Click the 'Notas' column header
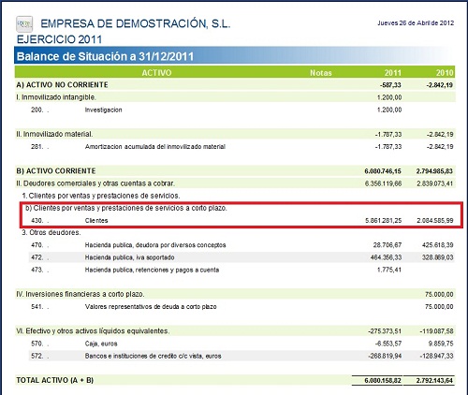Viewport: 468px width, 395px height. click(x=321, y=73)
